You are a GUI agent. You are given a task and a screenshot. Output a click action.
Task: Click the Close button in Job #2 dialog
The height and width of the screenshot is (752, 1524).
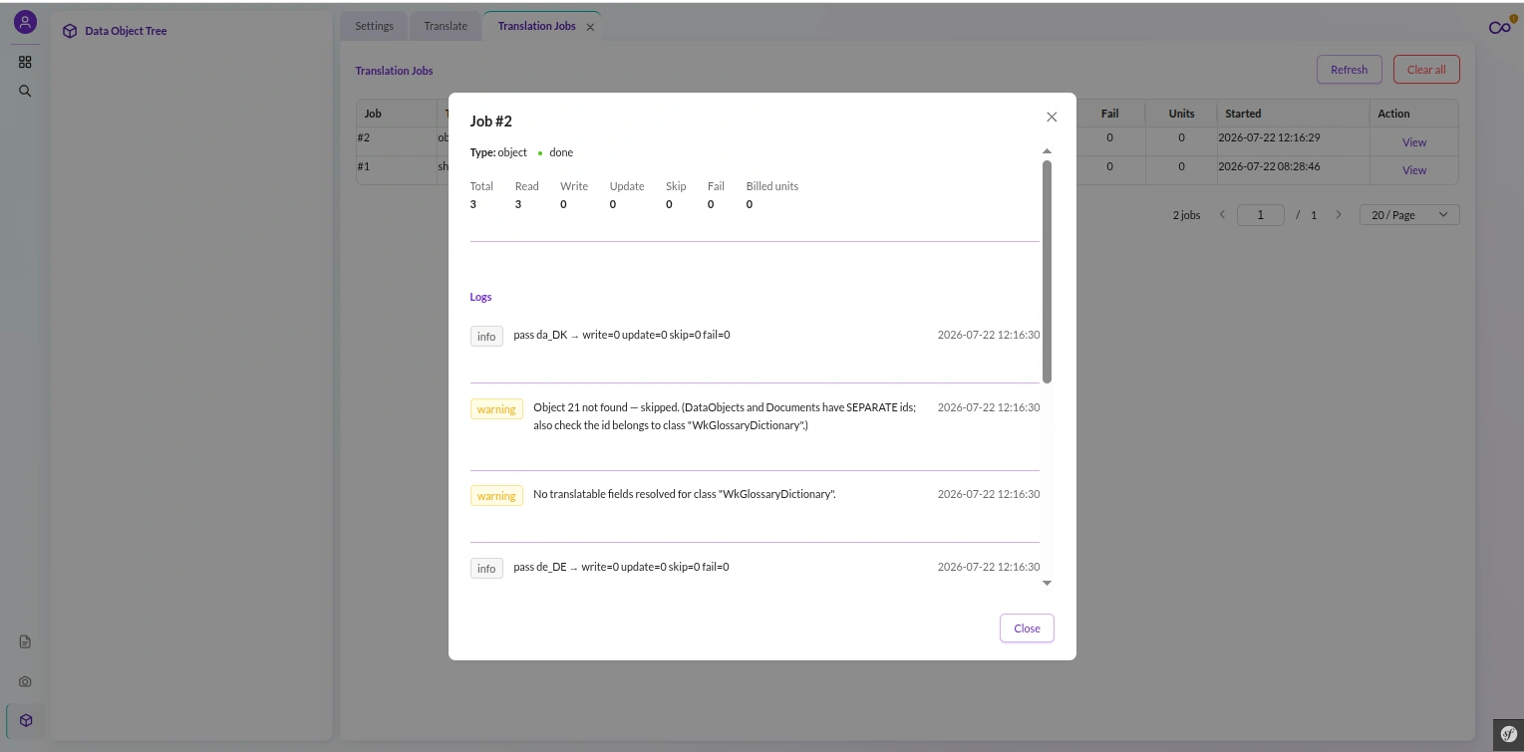pyautogui.click(x=1027, y=628)
